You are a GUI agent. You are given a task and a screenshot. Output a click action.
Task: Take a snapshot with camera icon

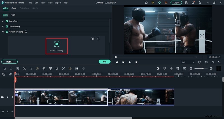(x=206, y=62)
